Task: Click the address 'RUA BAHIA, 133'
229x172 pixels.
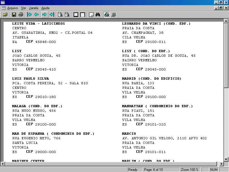Action: coord(138,83)
